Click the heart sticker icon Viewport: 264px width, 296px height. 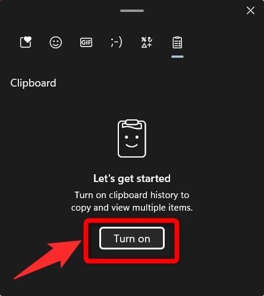26,42
